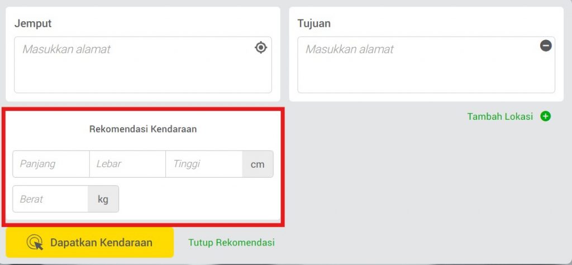The height and width of the screenshot is (265, 572).
Task: Click the cm unit box
Action: [x=258, y=164]
